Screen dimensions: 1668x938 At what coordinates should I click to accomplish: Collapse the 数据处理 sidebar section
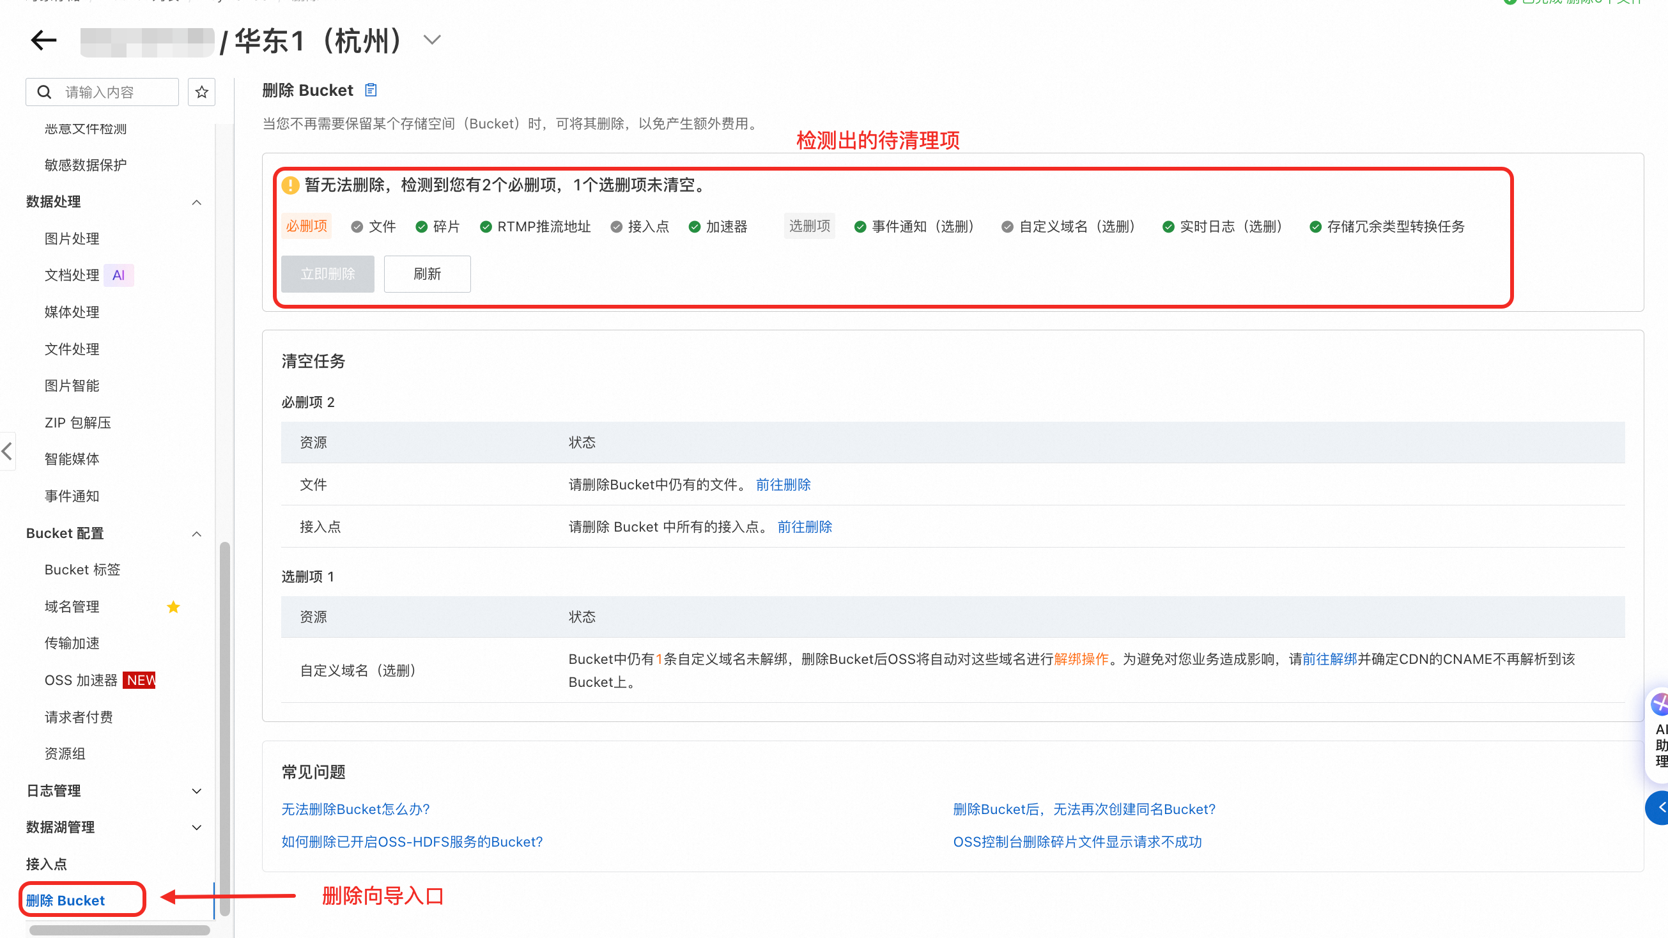click(197, 202)
